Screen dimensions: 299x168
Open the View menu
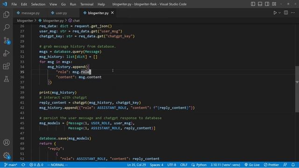53,4
